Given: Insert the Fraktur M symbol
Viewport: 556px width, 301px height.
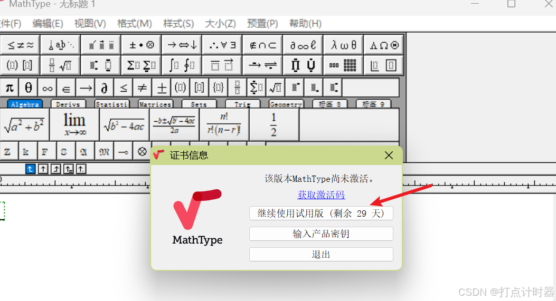Looking at the screenshot, I should click(x=104, y=152).
